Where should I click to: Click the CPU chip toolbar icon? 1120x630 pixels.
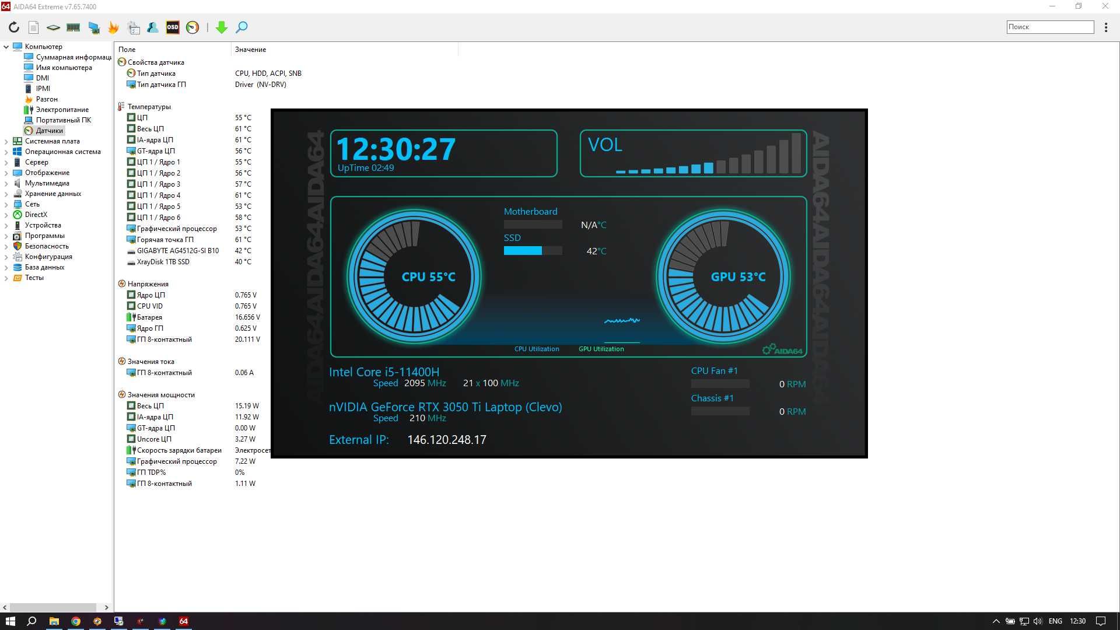point(53,27)
